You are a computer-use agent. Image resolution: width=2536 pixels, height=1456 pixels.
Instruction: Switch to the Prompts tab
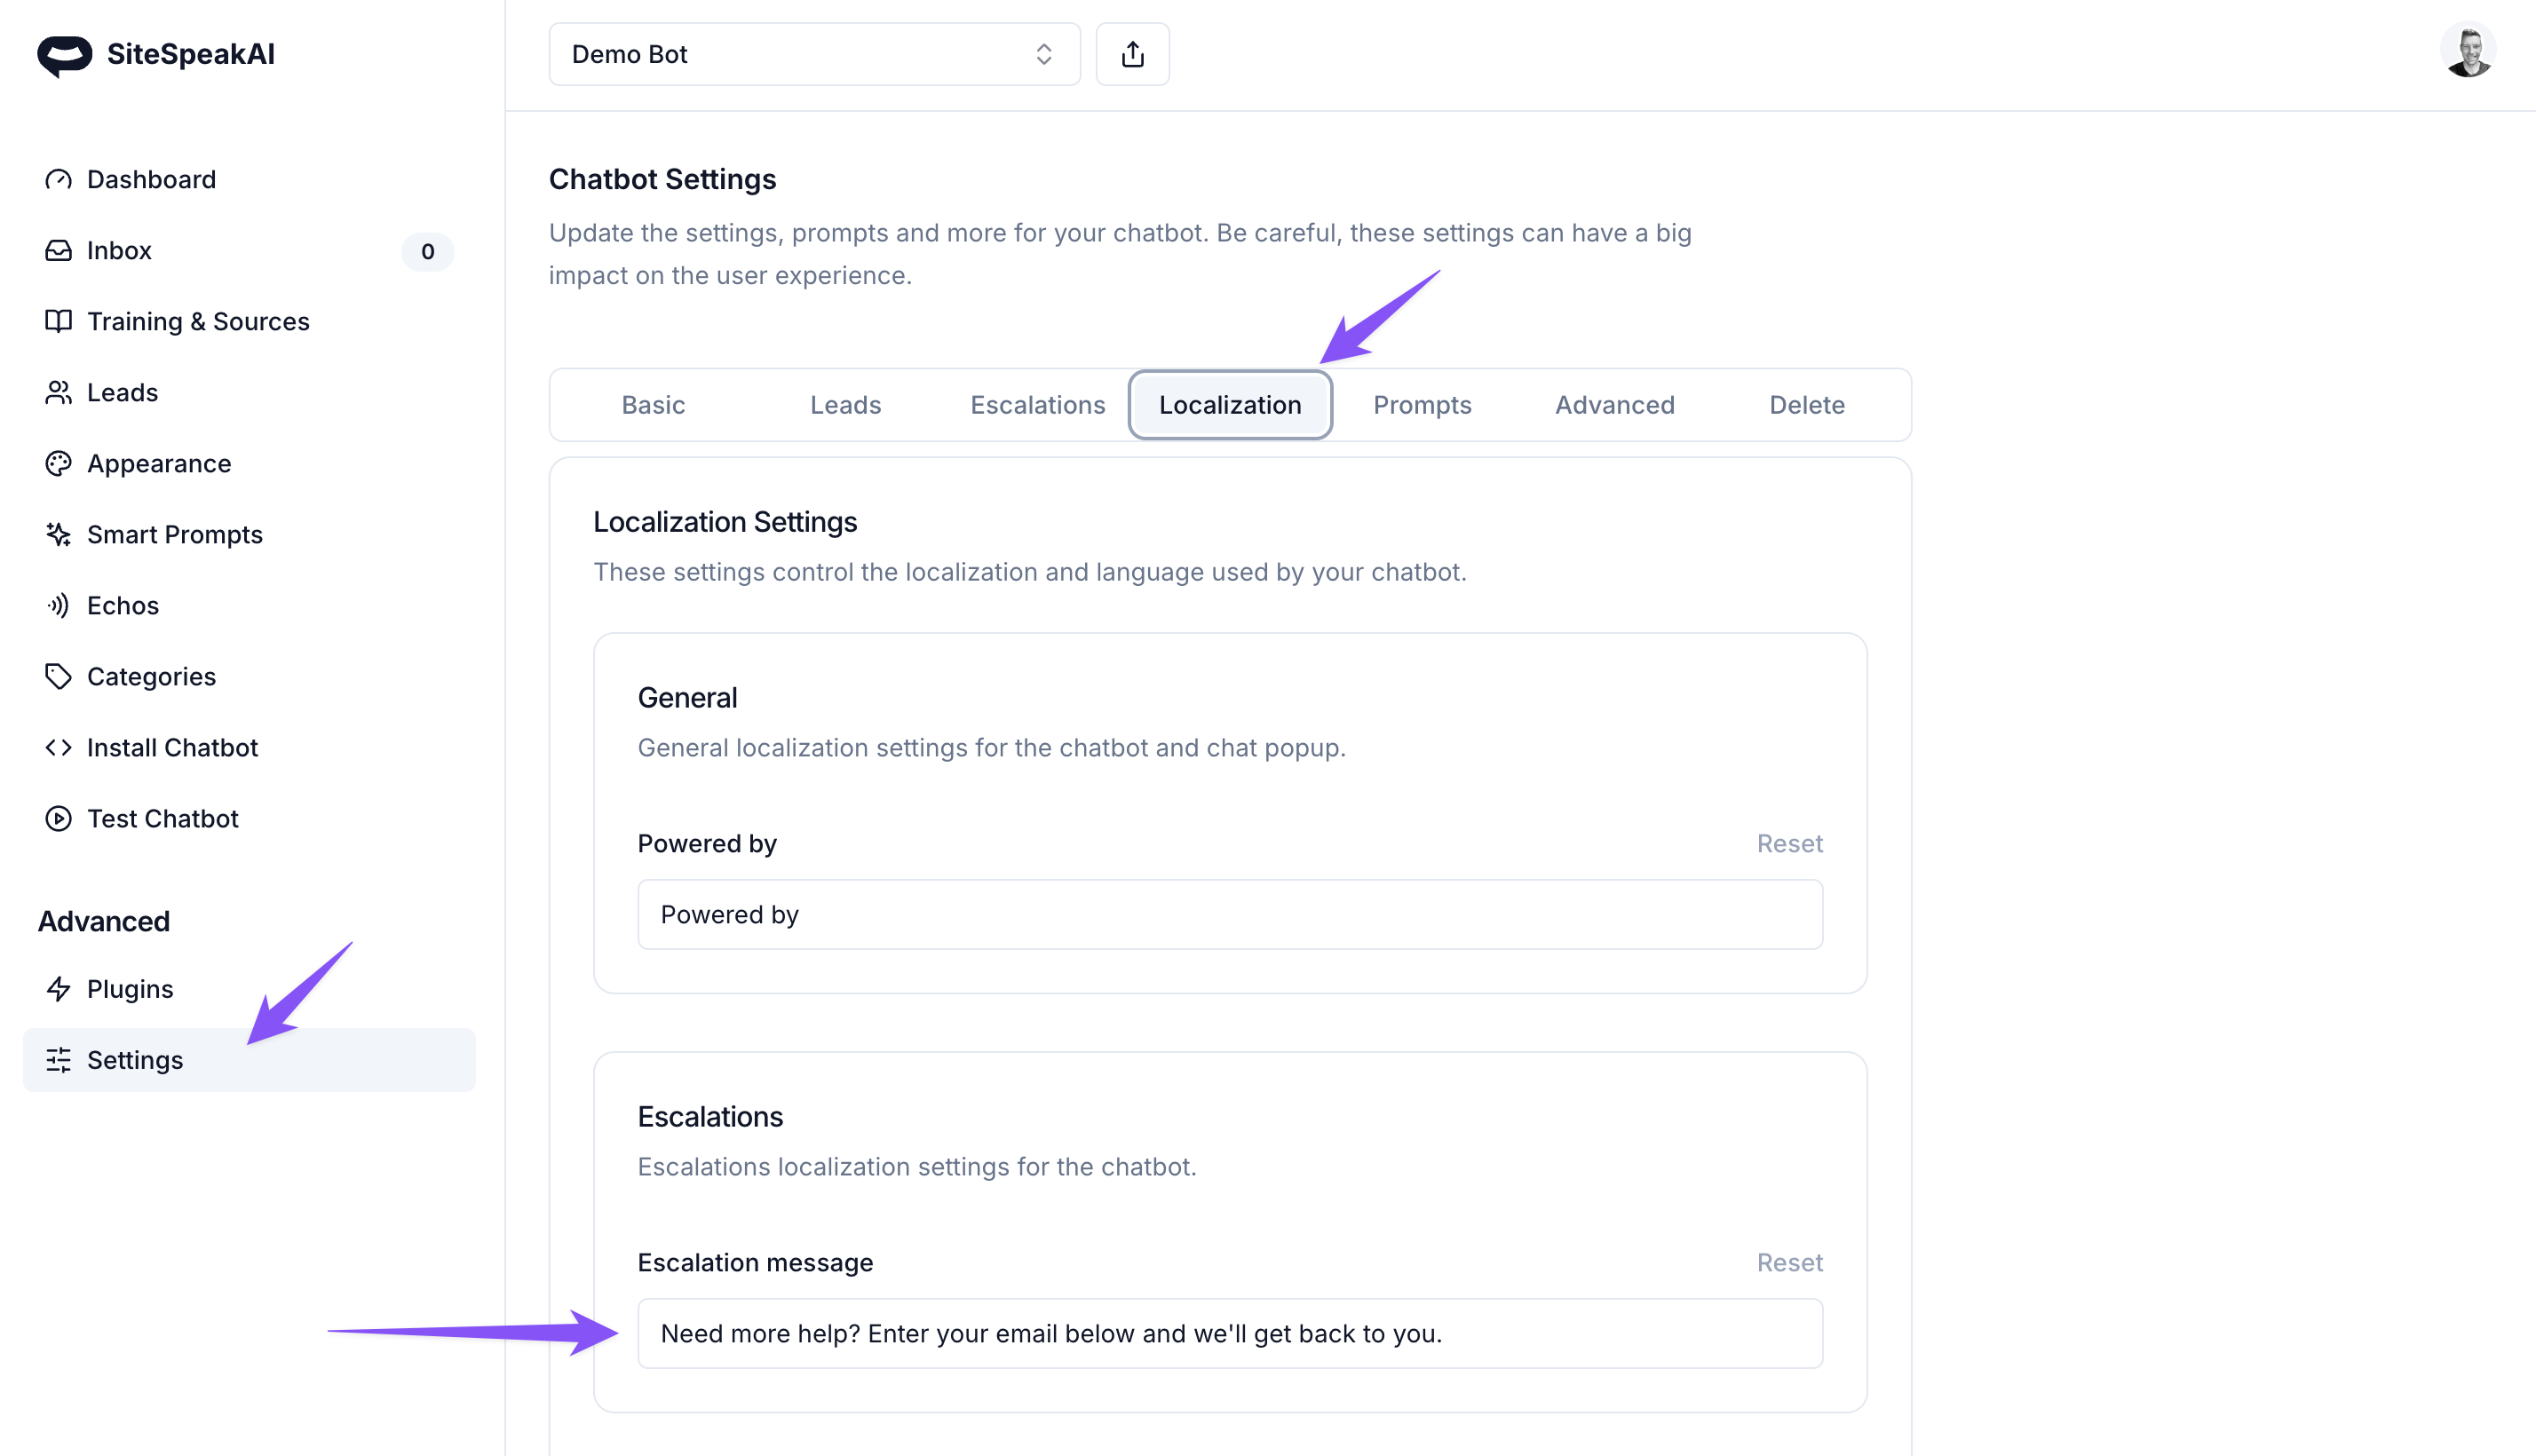(1422, 404)
